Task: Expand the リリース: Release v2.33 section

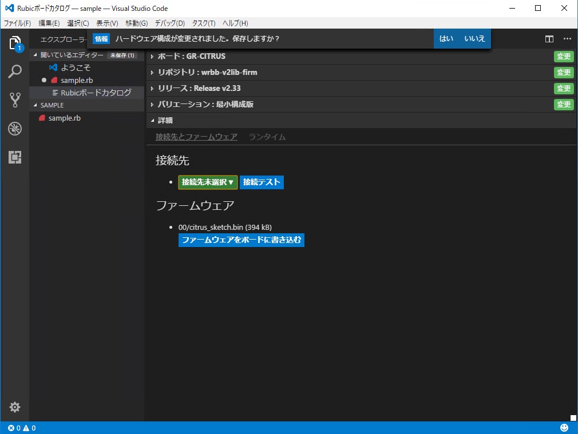Action: 152,89
